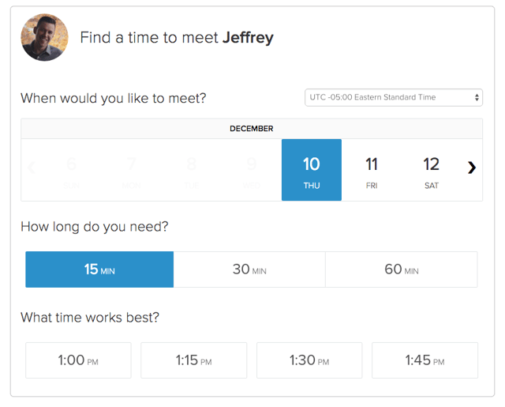Click the 'Find a time to meet Jeffrey' heading

(177, 37)
